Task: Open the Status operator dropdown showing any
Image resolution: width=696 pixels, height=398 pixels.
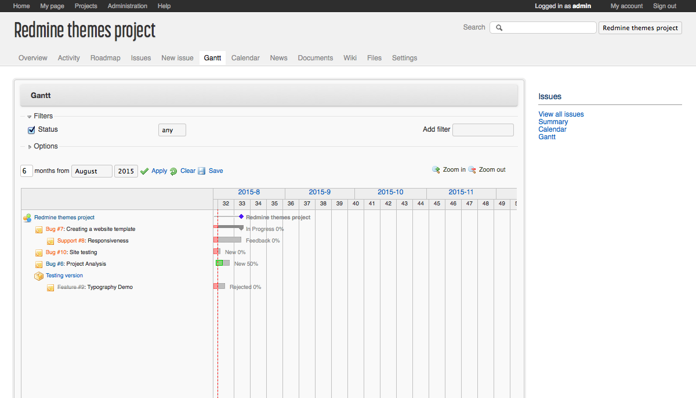Action: pyautogui.click(x=172, y=130)
